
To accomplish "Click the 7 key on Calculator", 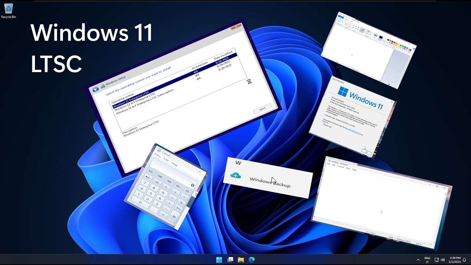I will (x=145, y=183).
